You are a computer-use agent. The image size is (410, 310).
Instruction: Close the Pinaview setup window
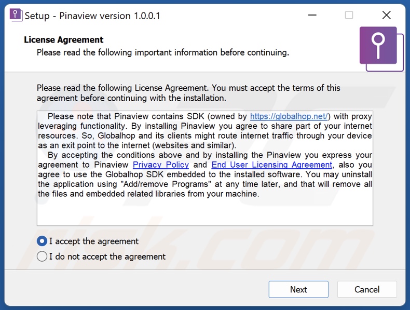click(386, 15)
